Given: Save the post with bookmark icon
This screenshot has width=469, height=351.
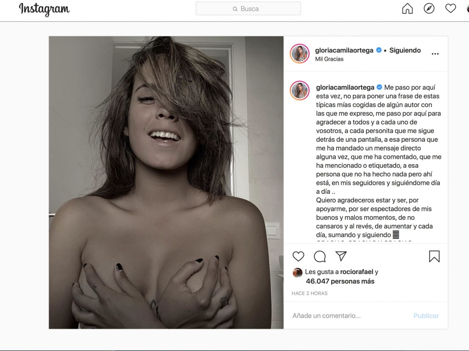Looking at the screenshot, I should click(x=434, y=256).
